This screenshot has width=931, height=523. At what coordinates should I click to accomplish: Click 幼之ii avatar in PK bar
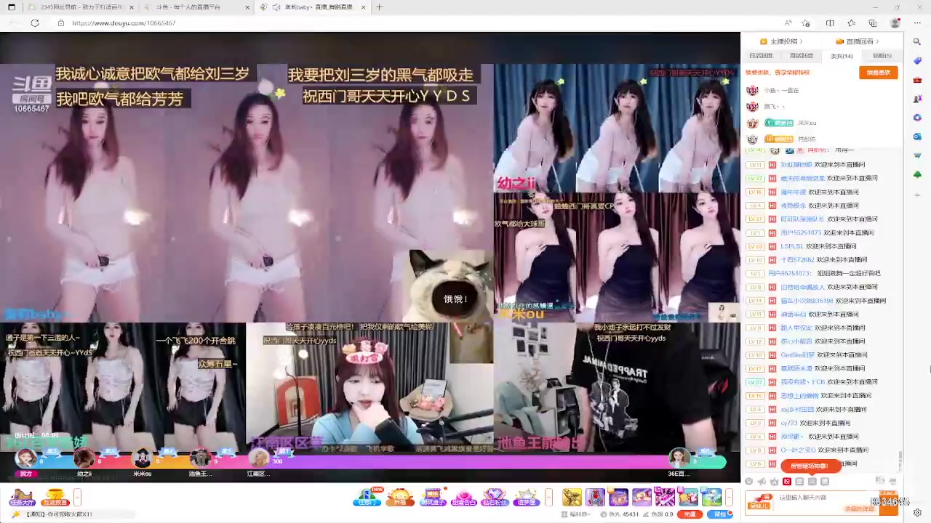[84, 459]
